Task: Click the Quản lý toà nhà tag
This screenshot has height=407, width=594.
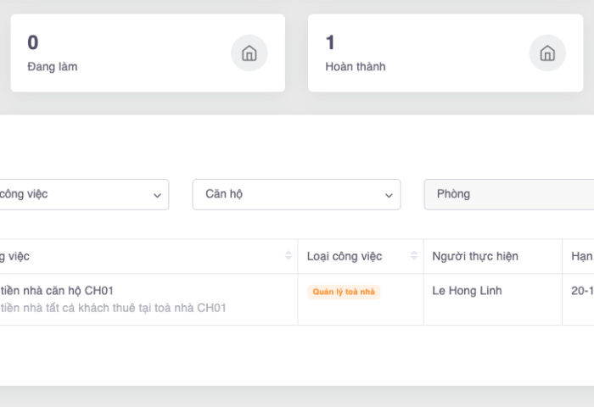Action: 344,292
